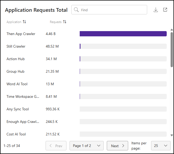This screenshot has height=154, width=174.
Task: Click the purple Then App Crawler bar
Action: tap(123, 34)
